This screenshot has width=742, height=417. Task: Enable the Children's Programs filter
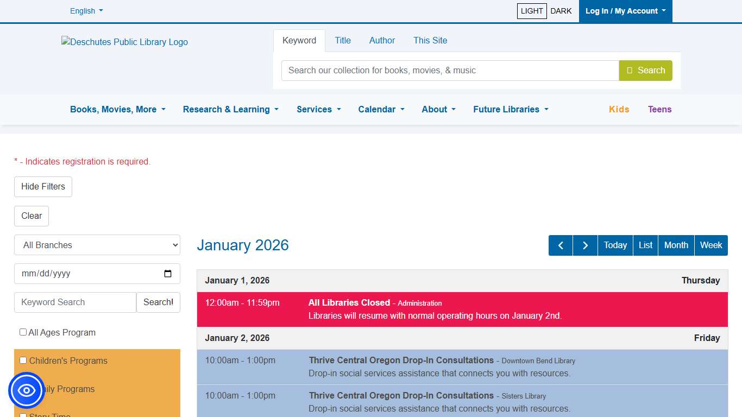tap(23, 360)
